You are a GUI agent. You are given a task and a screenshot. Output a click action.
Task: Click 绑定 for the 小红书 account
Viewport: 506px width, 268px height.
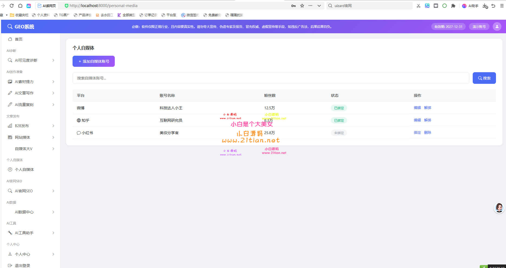[417, 133]
